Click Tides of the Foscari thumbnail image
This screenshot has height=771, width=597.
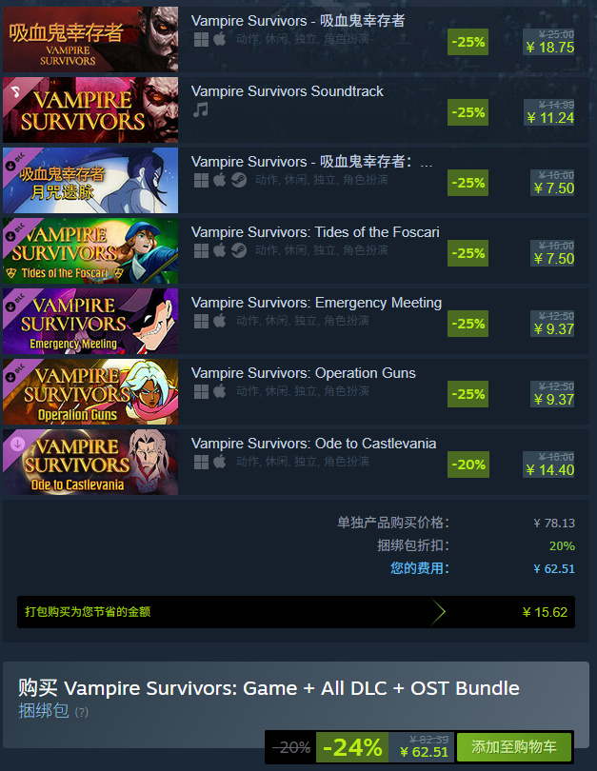click(90, 250)
